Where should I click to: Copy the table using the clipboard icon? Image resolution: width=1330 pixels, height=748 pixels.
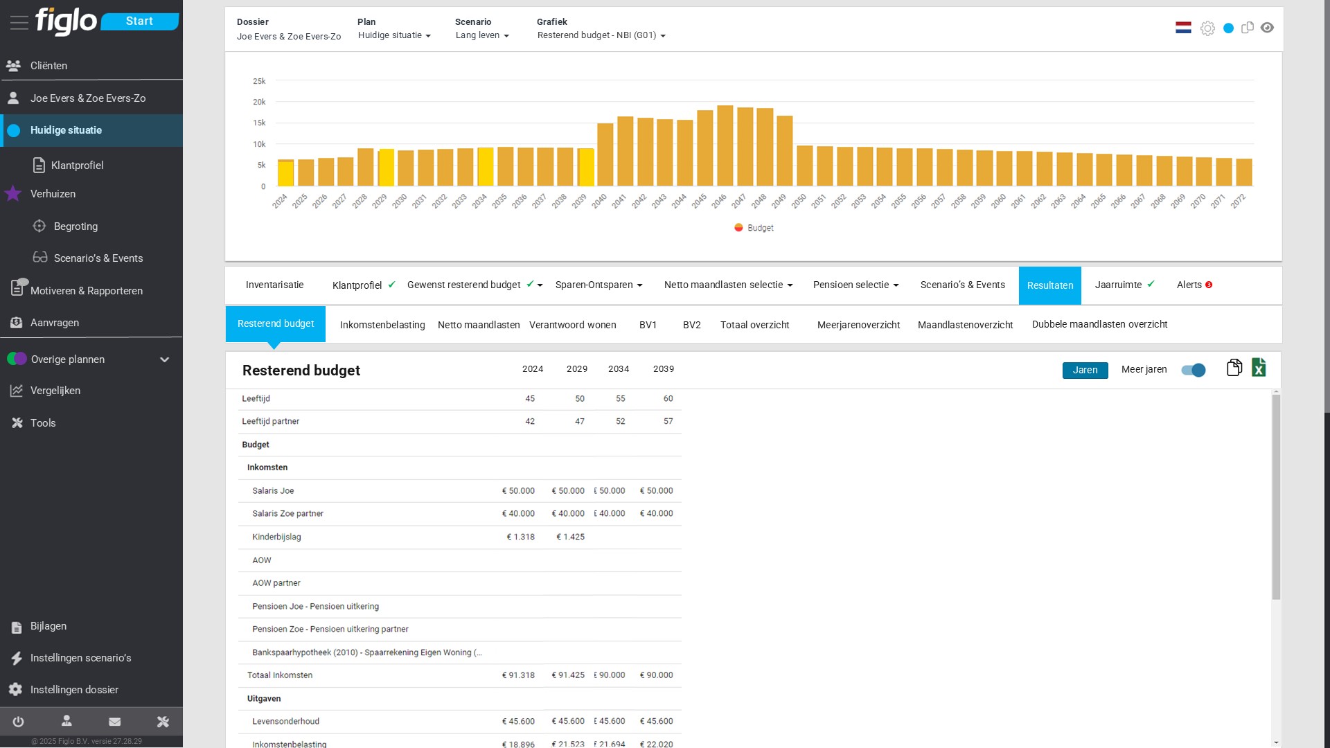click(1234, 368)
